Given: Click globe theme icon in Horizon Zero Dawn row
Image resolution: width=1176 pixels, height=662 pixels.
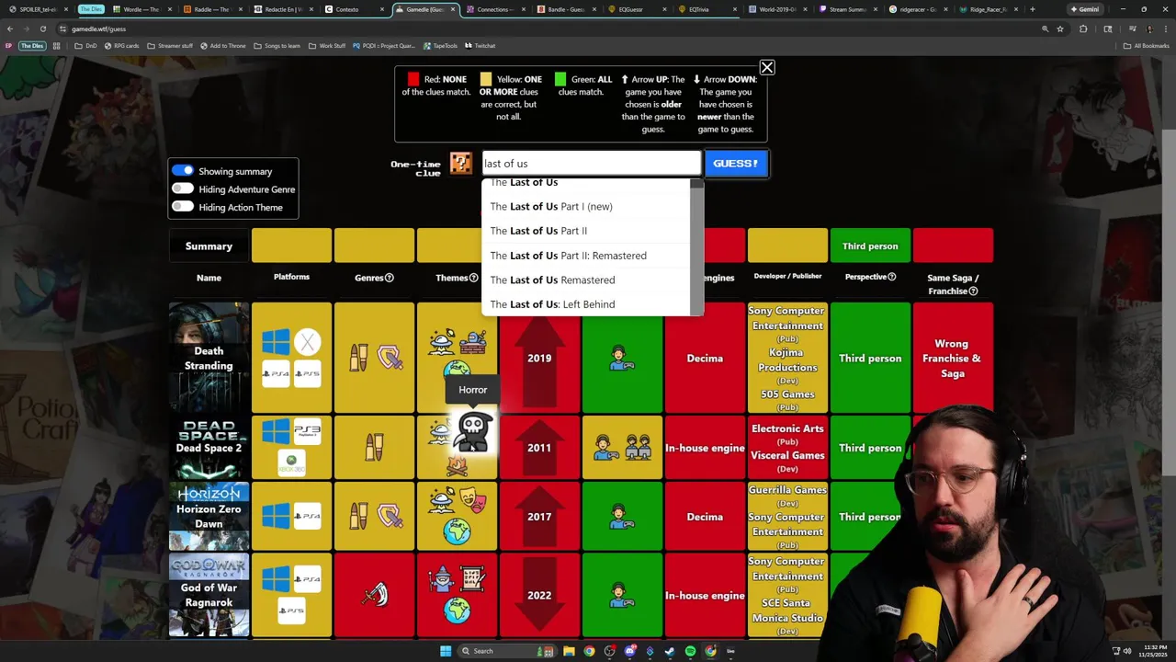Looking at the screenshot, I should [457, 531].
